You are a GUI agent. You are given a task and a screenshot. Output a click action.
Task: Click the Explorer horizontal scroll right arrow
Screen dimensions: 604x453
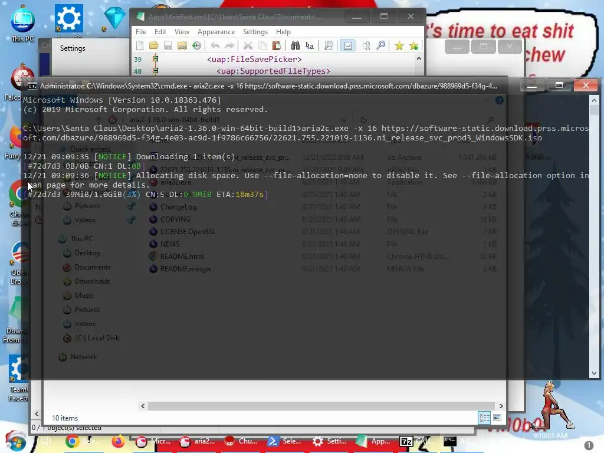point(501,406)
